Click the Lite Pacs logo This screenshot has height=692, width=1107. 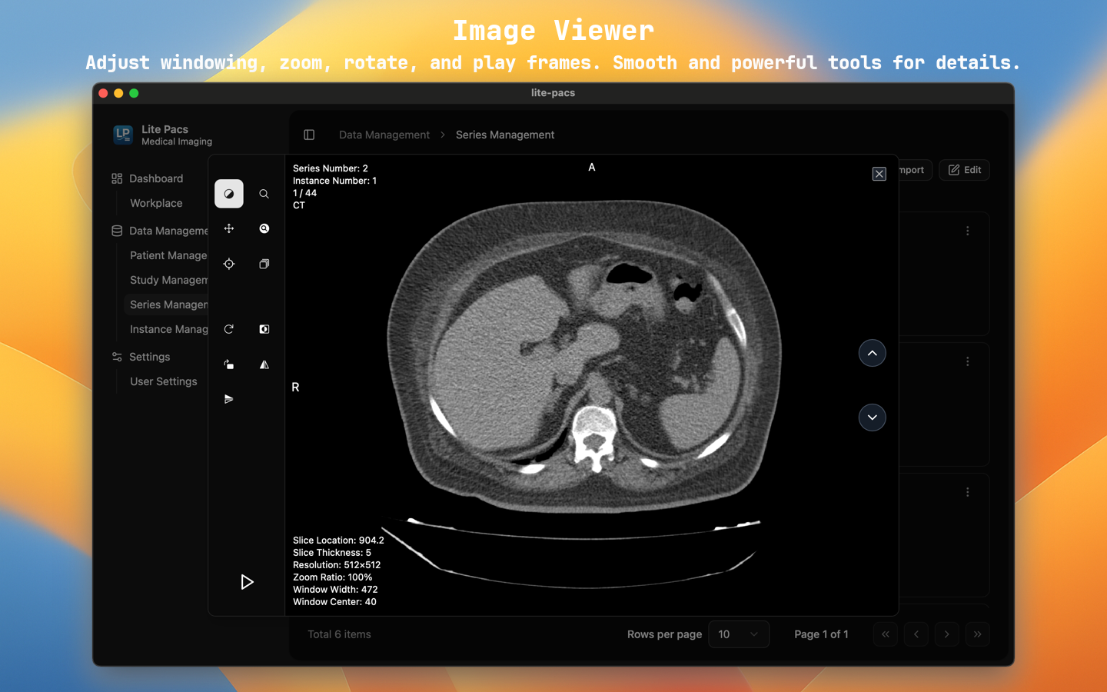pos(123,135)
